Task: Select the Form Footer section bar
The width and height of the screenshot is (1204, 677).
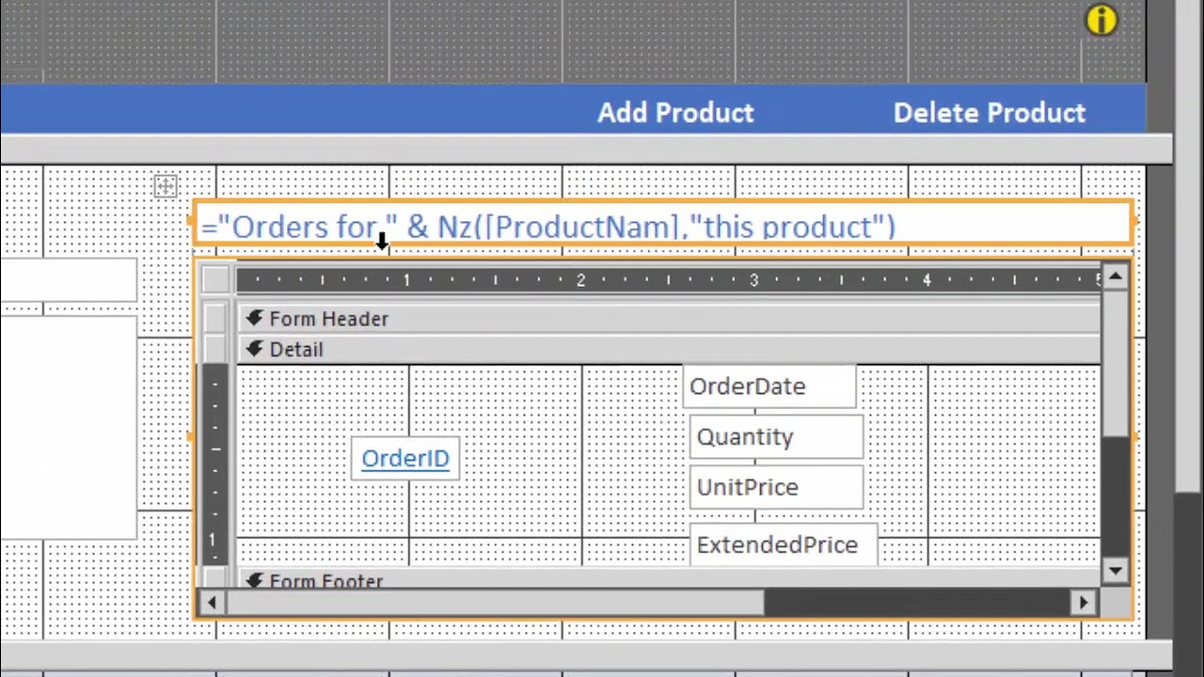Action: pyautogui.click(x=669, y=579)
